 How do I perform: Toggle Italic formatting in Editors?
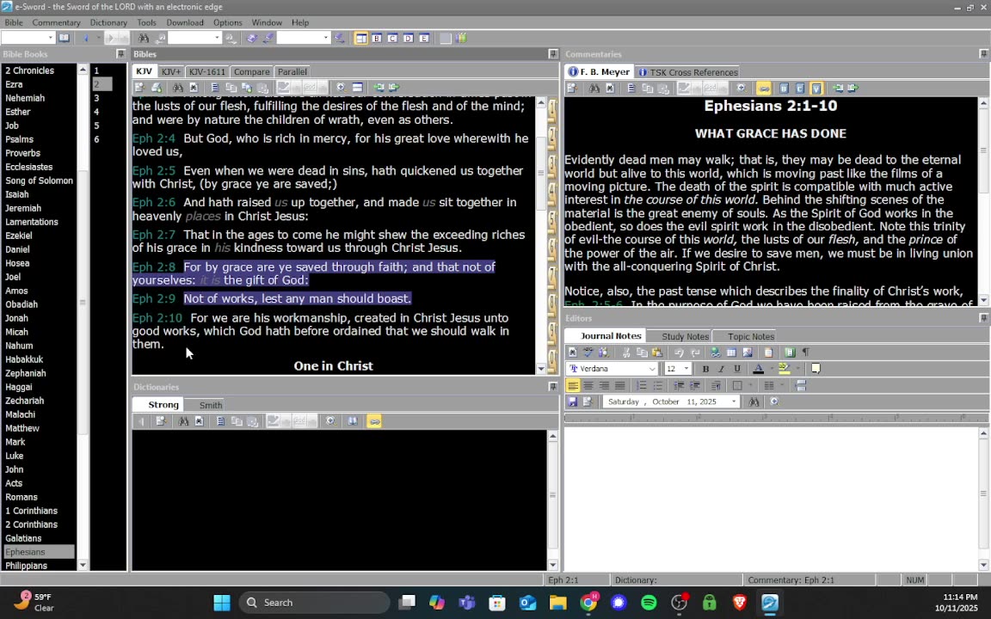pyautogui.click(x=721, y=369)
